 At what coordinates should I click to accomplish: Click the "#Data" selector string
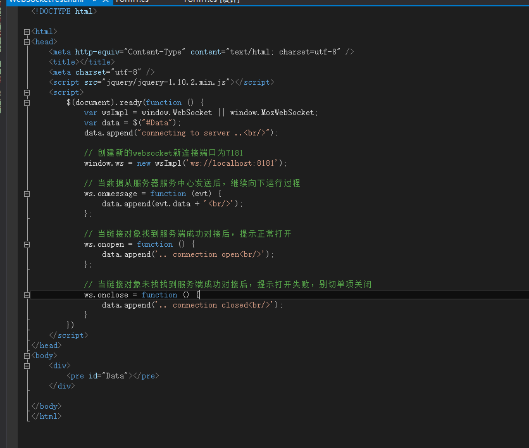click(159, 123)
